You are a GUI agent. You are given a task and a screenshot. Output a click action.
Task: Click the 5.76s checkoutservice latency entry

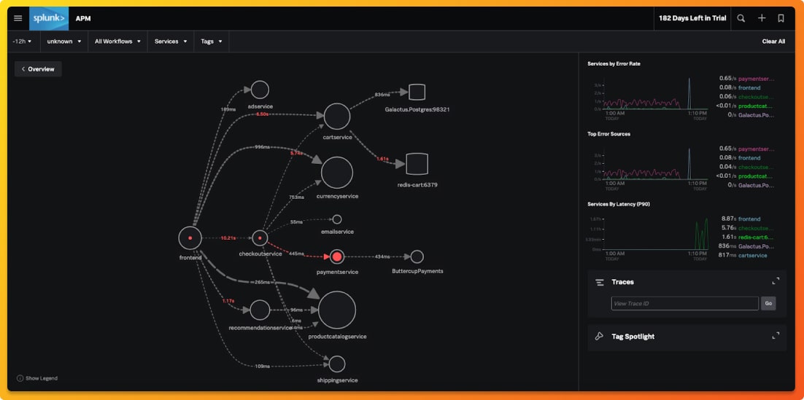[748, 228]
